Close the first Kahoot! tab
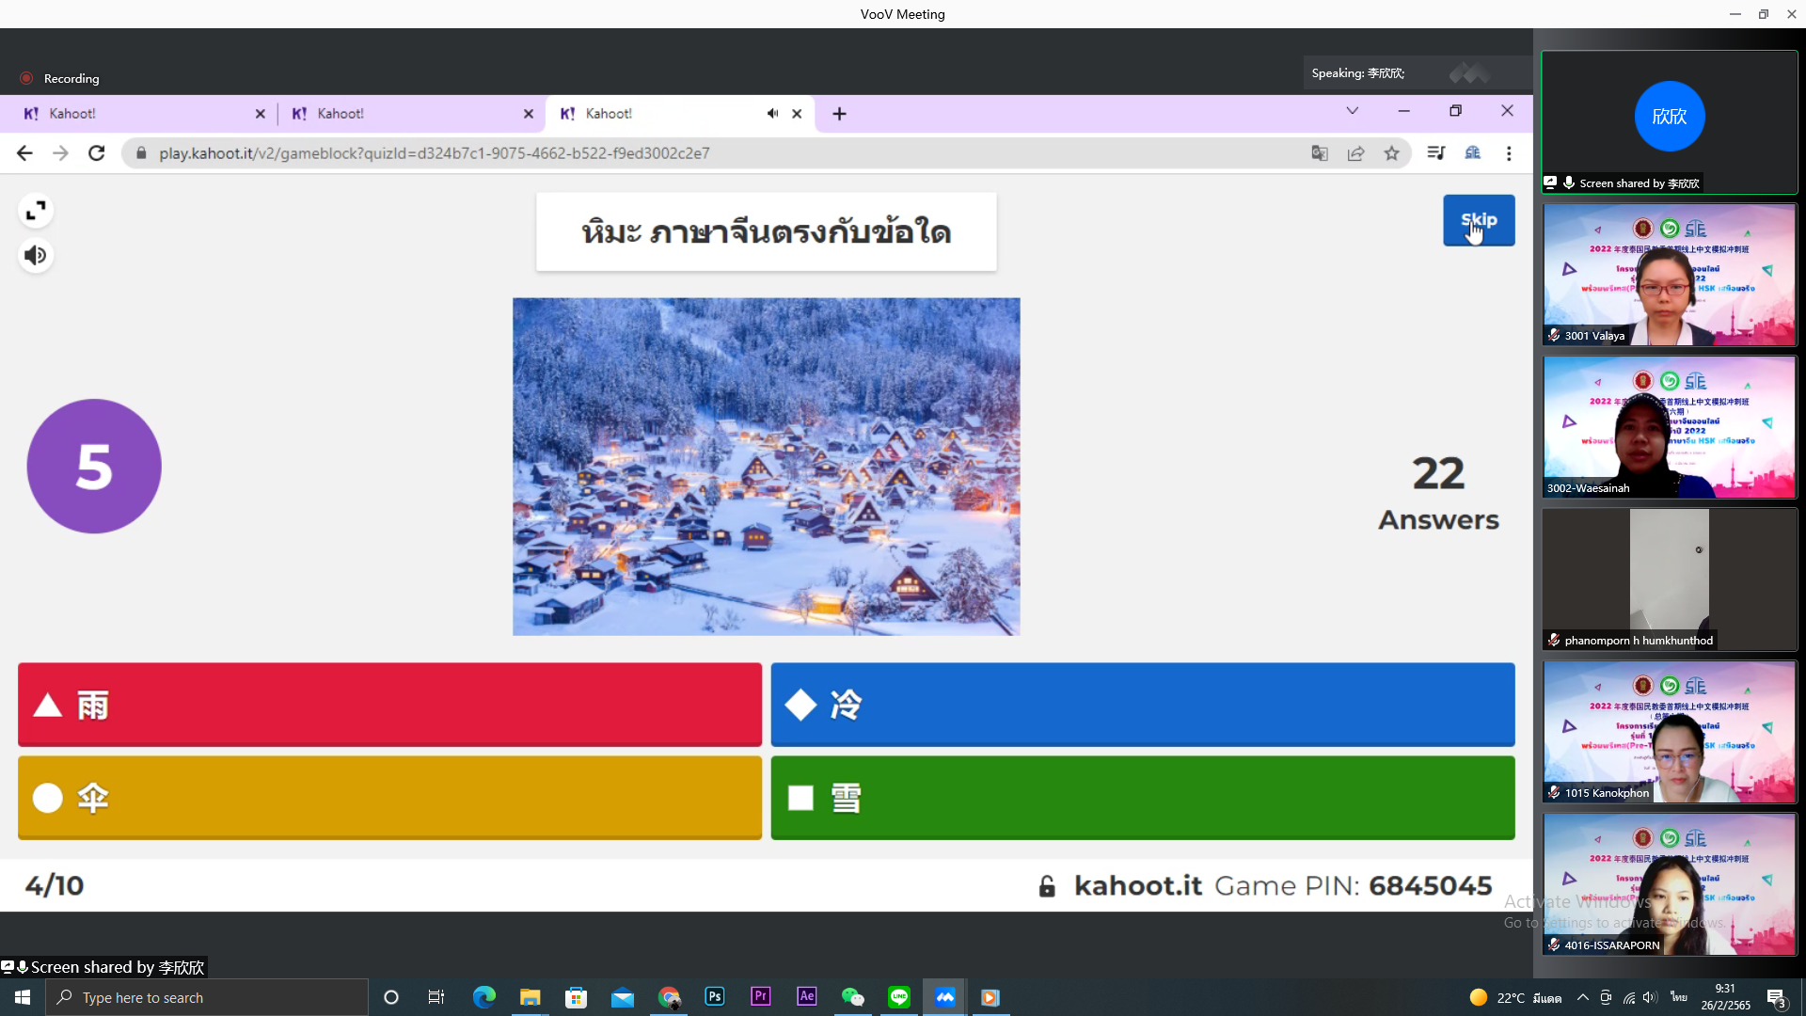 point(261,114)
